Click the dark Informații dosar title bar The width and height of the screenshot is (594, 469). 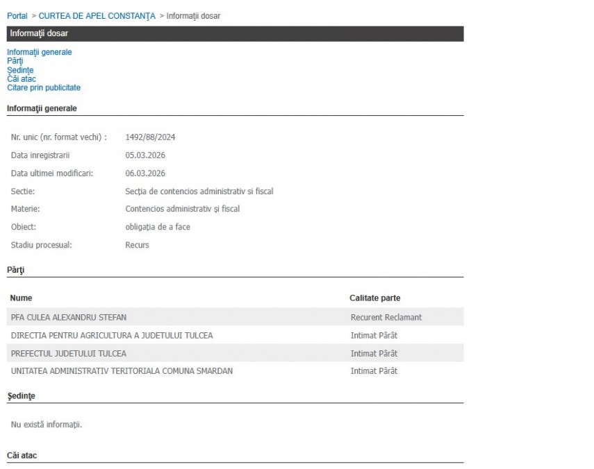(235, 34)
